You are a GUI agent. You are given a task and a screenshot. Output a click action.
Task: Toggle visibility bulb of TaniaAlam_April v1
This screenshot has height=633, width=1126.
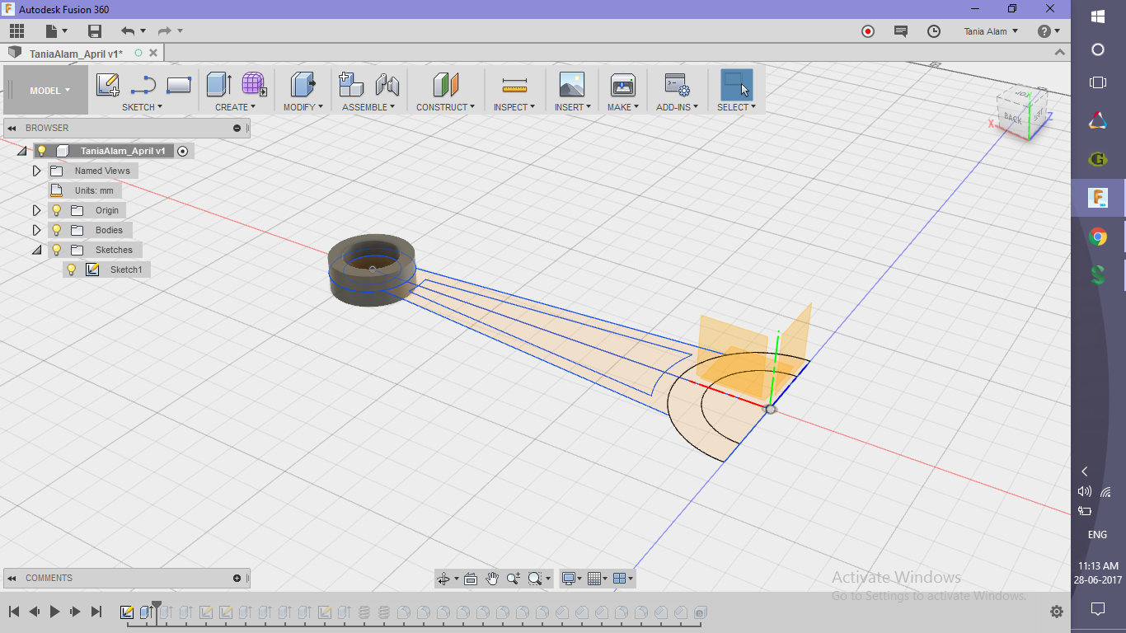[x=41, y=151]
